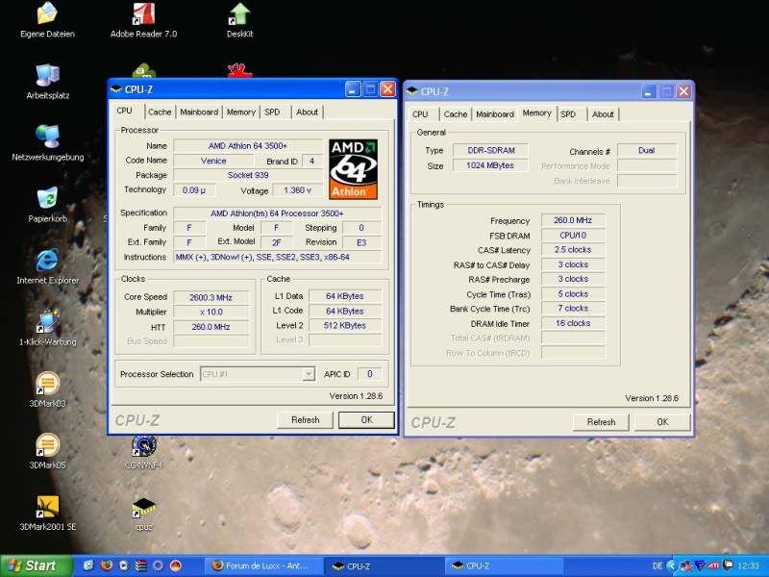Open the About tab in the right CPU-Z window
Screen dimensions: 769x577
tap(603, 113)
